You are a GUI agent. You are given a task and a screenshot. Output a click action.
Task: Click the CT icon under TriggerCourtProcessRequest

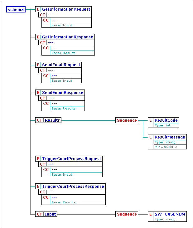(43, 164)
